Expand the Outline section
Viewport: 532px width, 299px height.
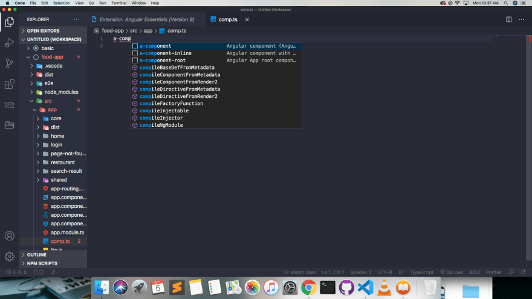tap(53, 254)
